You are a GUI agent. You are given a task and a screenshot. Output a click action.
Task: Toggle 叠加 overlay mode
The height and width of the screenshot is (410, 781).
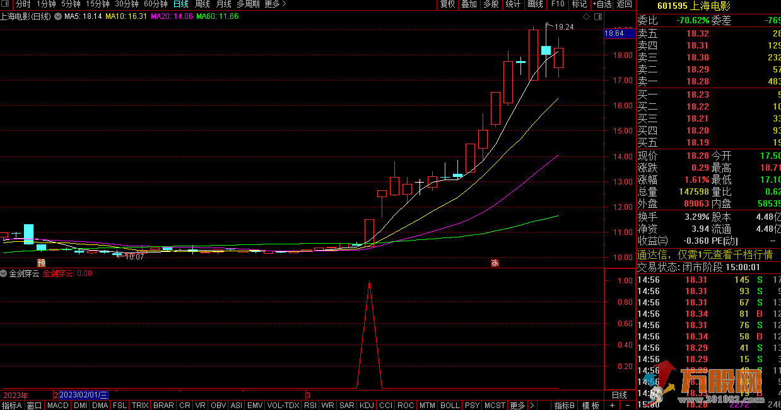coord(469,4)
